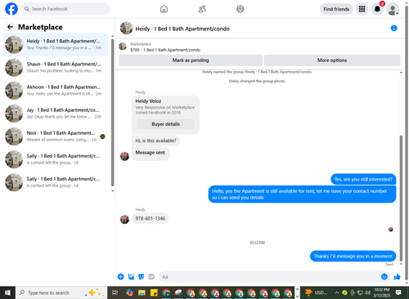Open the Friends icon in top navigation
The width and height of the screenshot is (409, 299).
202,9
